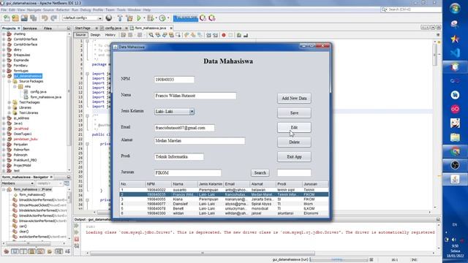The height and width of the screenshot is (263, 468).
Task: Toggle the sixth Navigator filter button
Action: pyautogui.click(x=50, y=251)
